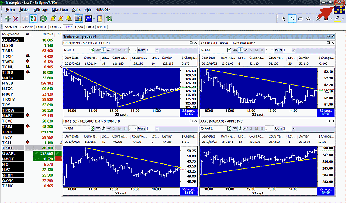Toggle the highlighted snapshot camera icon
The height and width of the screenshot is (203, 346).
pos(79,19)
